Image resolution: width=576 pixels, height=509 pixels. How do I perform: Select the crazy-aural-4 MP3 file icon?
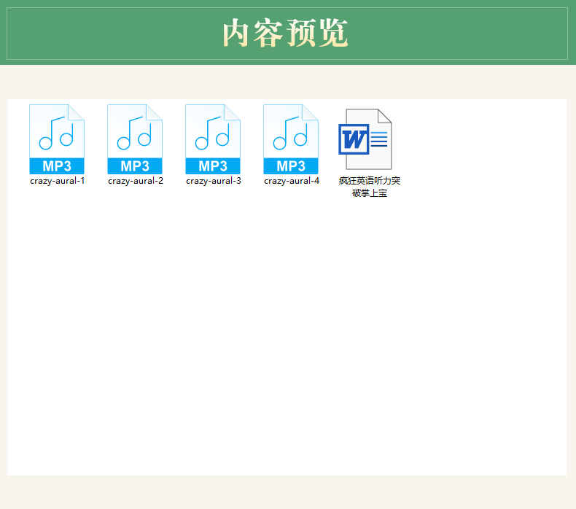click(291, 139)
